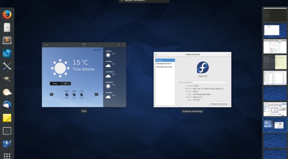This screenshot has height=159, width=288.
Task: Click the refresh icon in the Weather window
Action: tap(95, 50)
